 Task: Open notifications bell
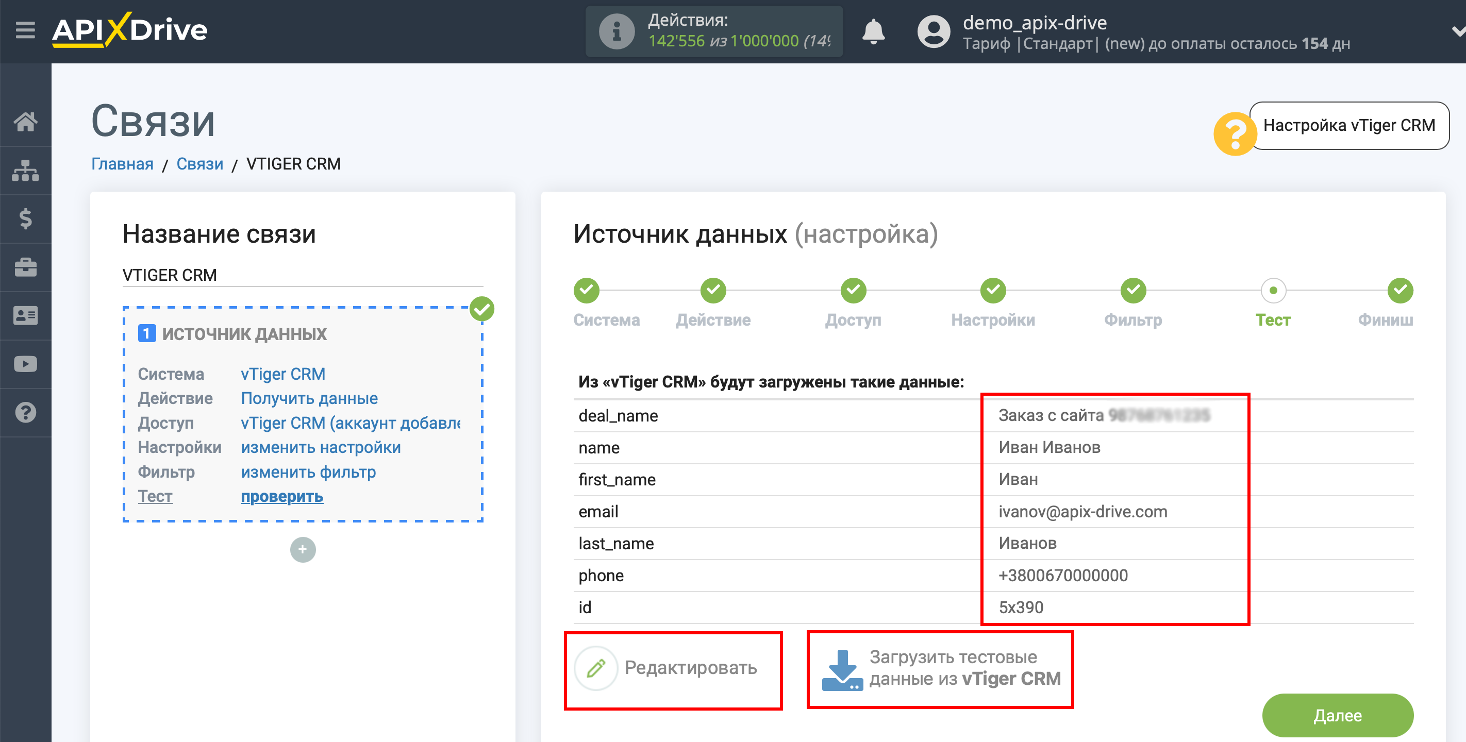click(x=873, y=31)
